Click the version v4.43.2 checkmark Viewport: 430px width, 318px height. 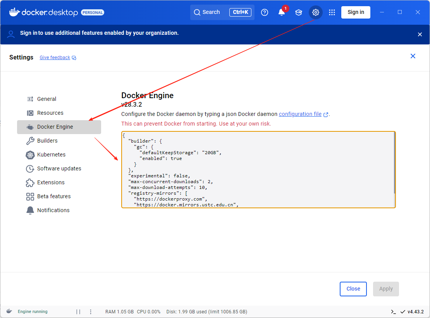click(402, 312)
